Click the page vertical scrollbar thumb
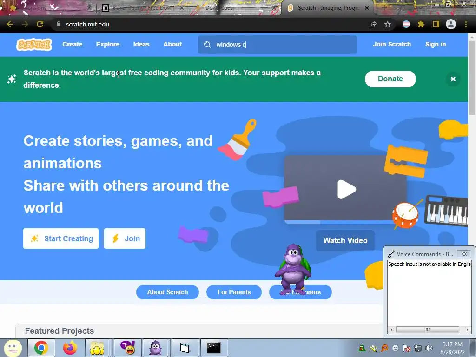The image size is (476, 357). point(472,78)
